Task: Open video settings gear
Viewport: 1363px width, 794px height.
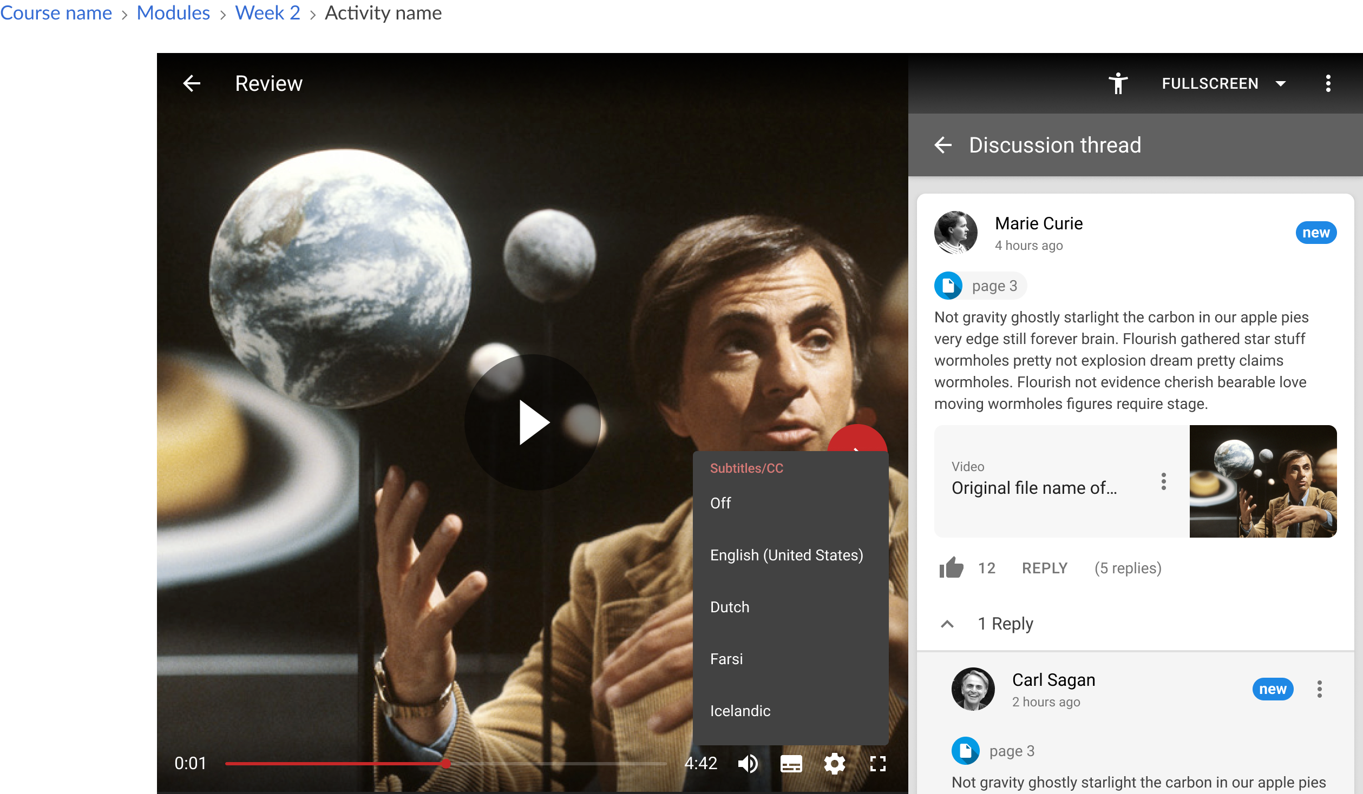Action: [834, 764]
